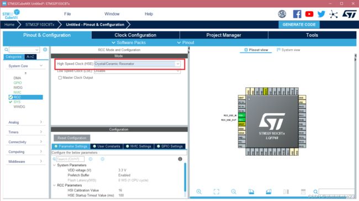Open the High Speed Clock (HSE) dropdown
Viewport: 359px width, 201px height.
[x=137, y=64]
